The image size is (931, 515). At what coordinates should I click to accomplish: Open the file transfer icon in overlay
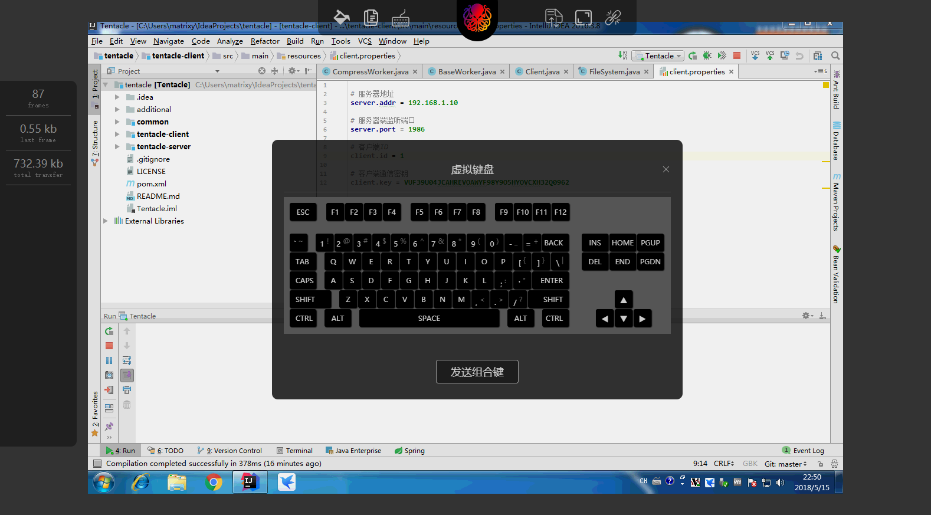tap(554, 17)
